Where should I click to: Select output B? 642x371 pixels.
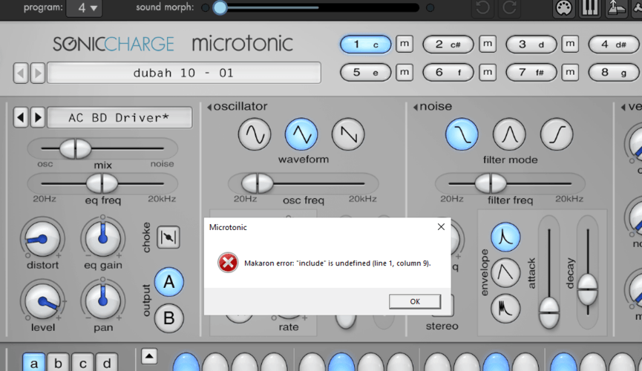(168, 318)
